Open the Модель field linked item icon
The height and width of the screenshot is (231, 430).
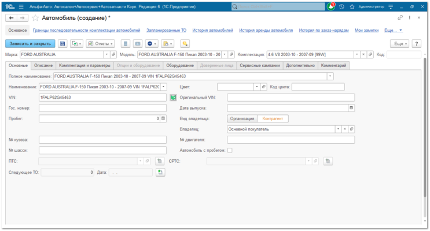pyautogui.click(x=231, y=54)
